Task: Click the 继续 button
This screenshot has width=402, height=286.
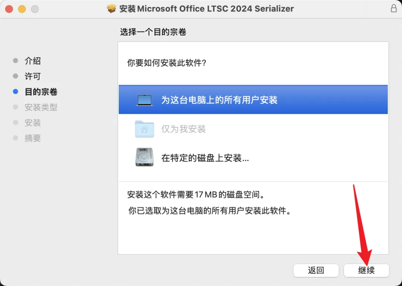Action: (366, 270)
